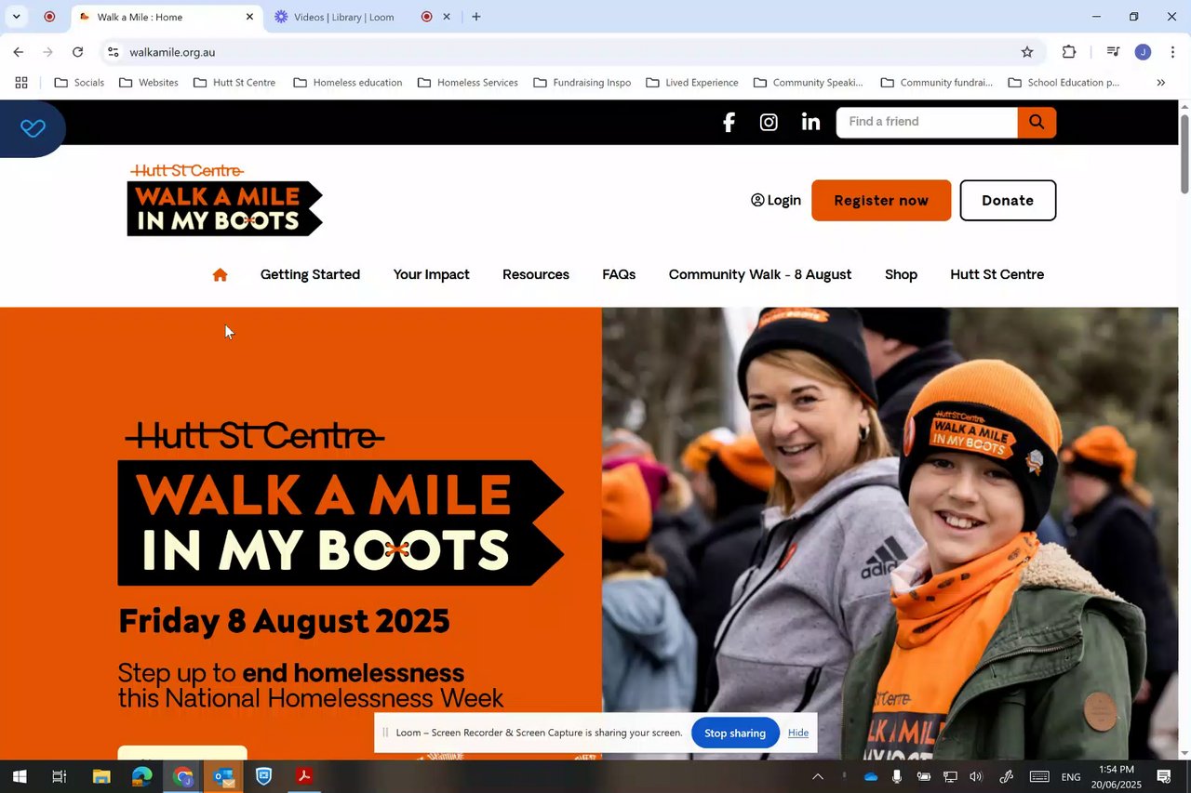Click the orange search magnifier button
Viewport: 1191px width, 793px height.
click(1037, 122)
